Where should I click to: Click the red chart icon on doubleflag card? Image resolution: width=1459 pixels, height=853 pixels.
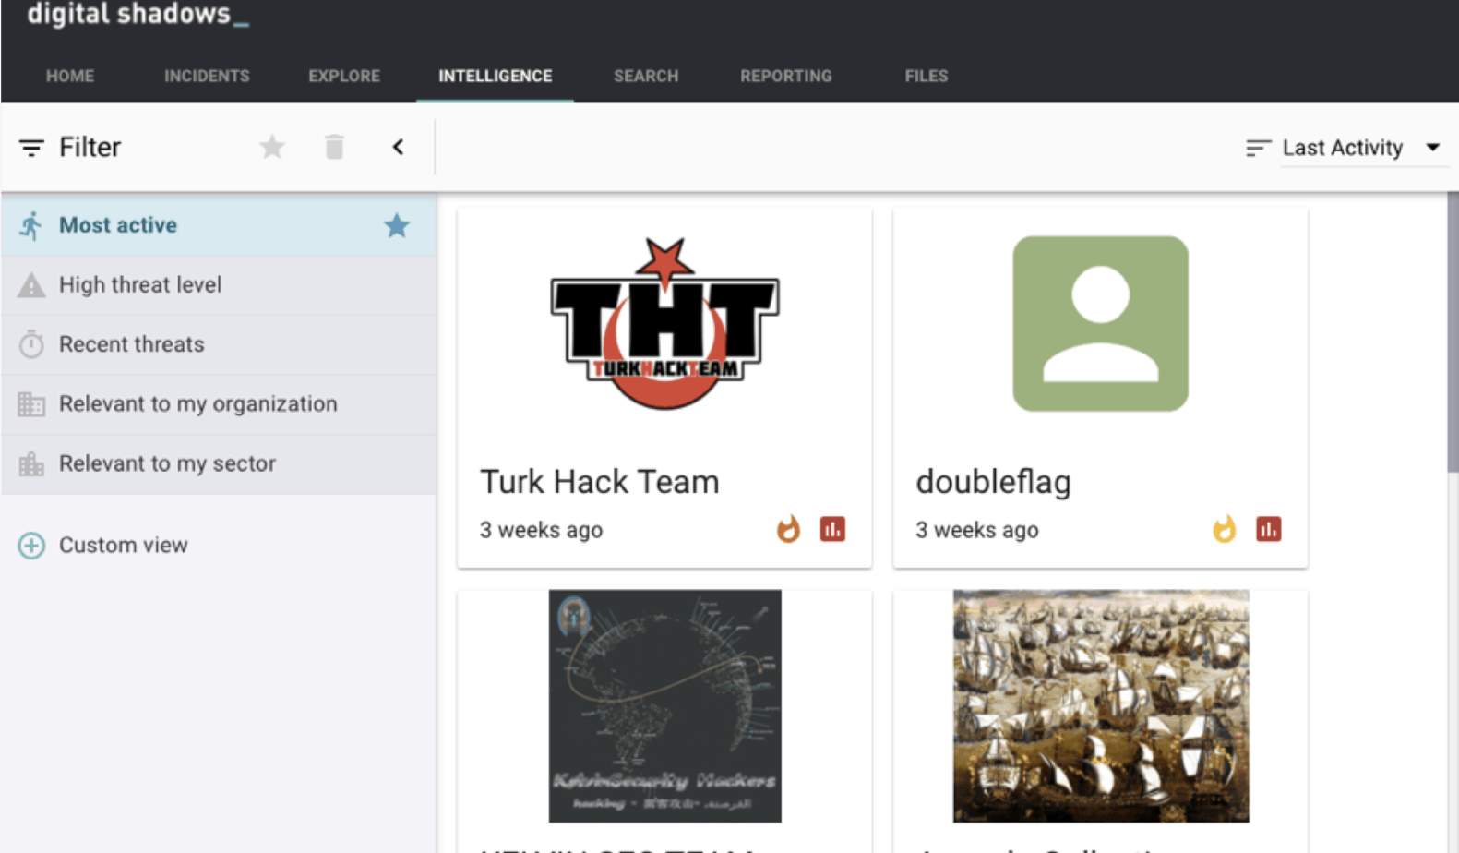point(1269,529)
